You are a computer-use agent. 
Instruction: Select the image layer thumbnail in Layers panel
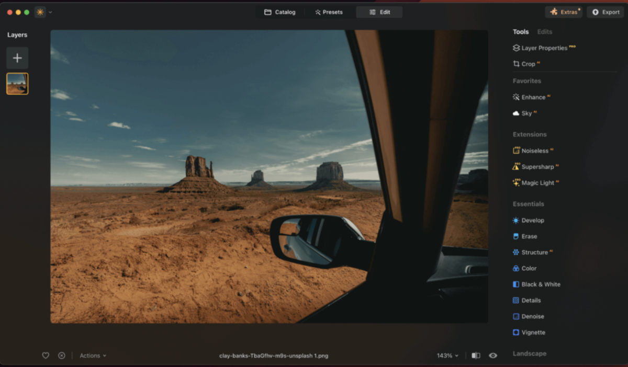tap(17, 83)
